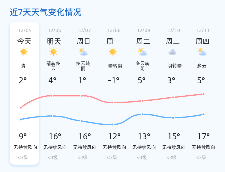Click the 16° temperature under 周日
The height and width of the screenshot is (172, 225).
click(84, 137)
